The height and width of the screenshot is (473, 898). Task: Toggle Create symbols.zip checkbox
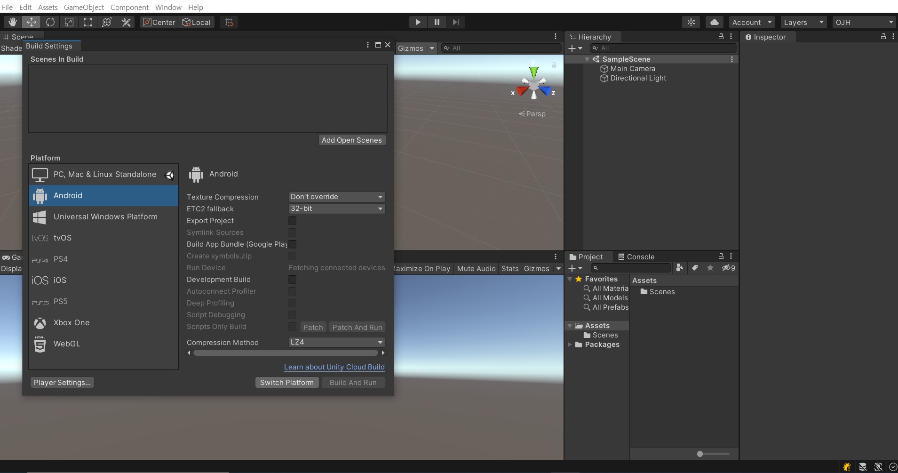coord(292,256)
